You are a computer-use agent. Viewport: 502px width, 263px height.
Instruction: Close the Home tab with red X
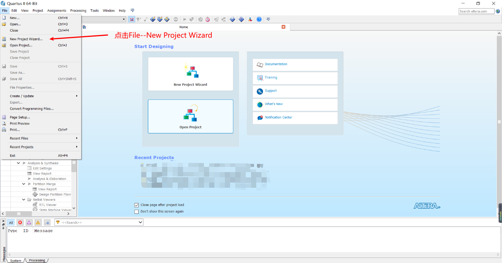point(283,27)
